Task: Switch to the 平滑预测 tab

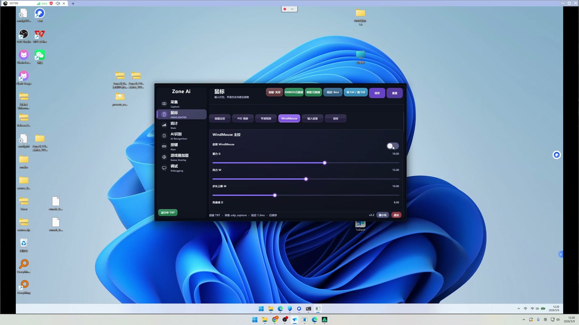Action: (x=266, y=118)
